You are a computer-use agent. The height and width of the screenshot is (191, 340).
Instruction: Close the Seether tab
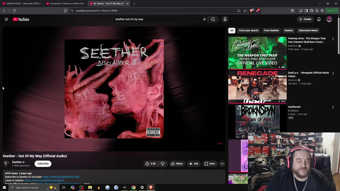click(x=127, y=3)
